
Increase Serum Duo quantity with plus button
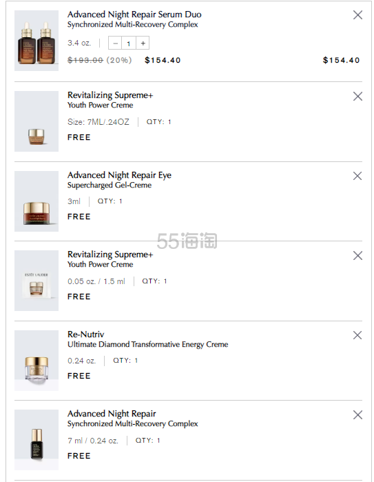point(143,43)
